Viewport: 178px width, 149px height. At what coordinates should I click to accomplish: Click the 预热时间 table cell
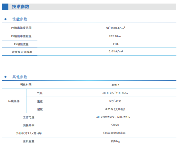[x=26, y=85]
